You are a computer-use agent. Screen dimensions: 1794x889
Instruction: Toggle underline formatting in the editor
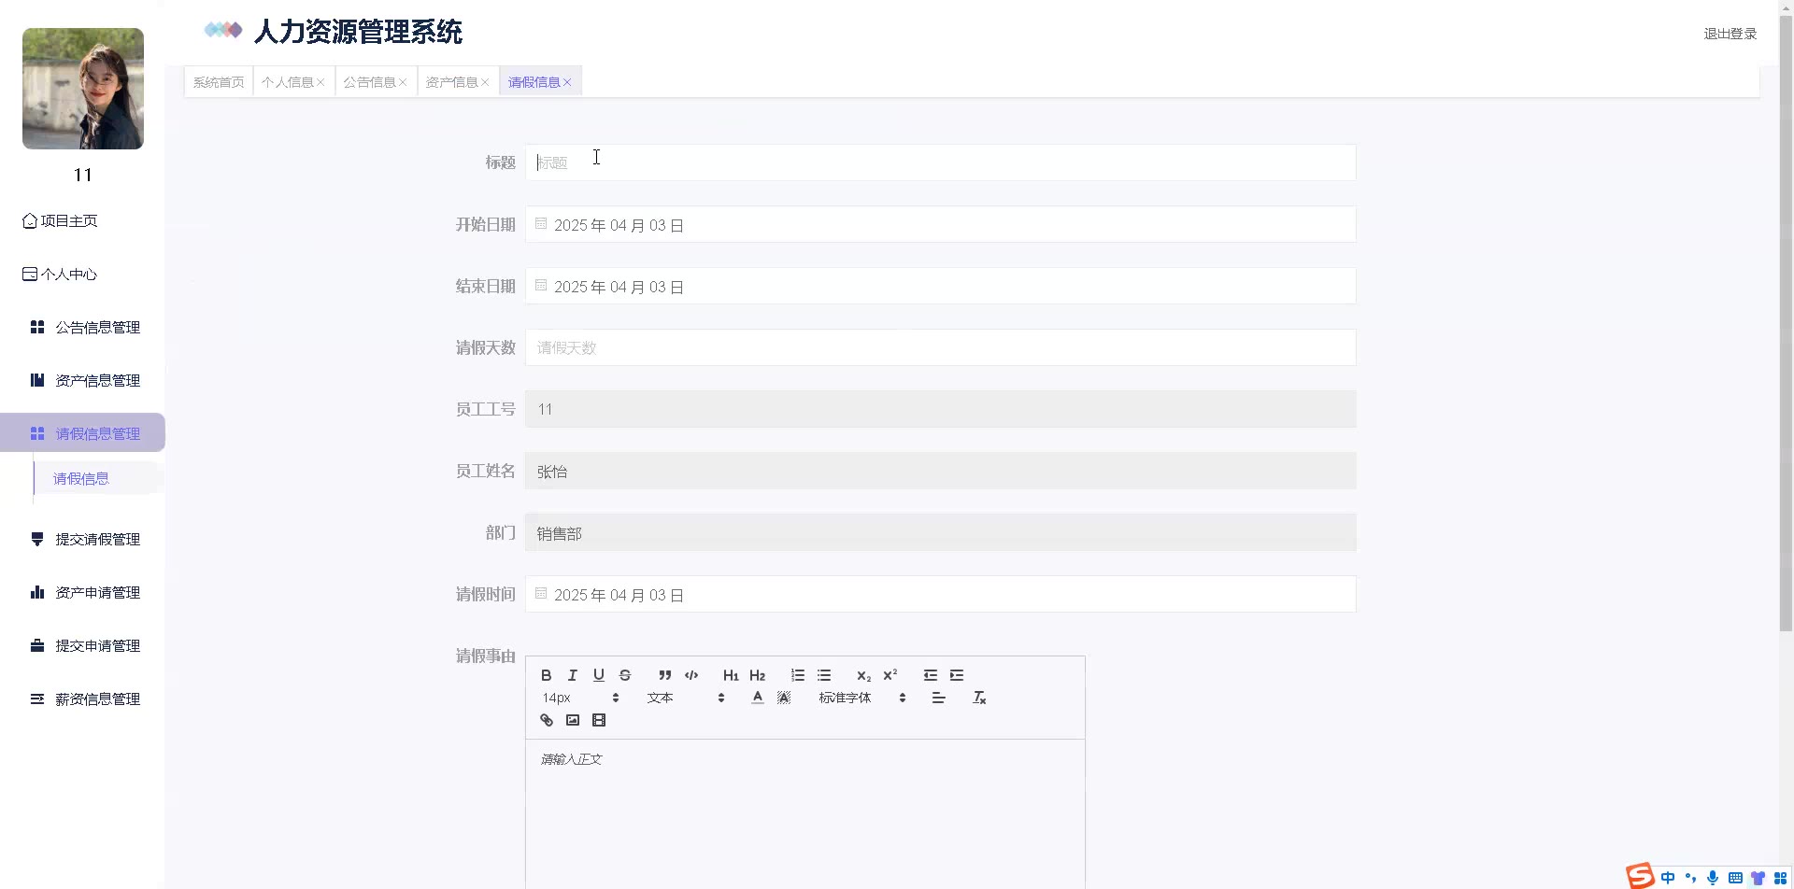pyautogui.click(x=599, y=675)
